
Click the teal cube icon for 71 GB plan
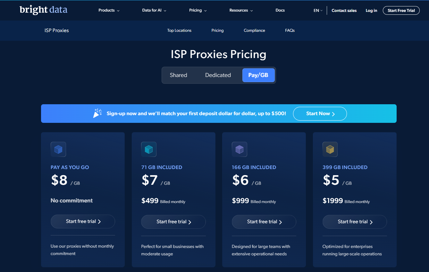(149, 149)
